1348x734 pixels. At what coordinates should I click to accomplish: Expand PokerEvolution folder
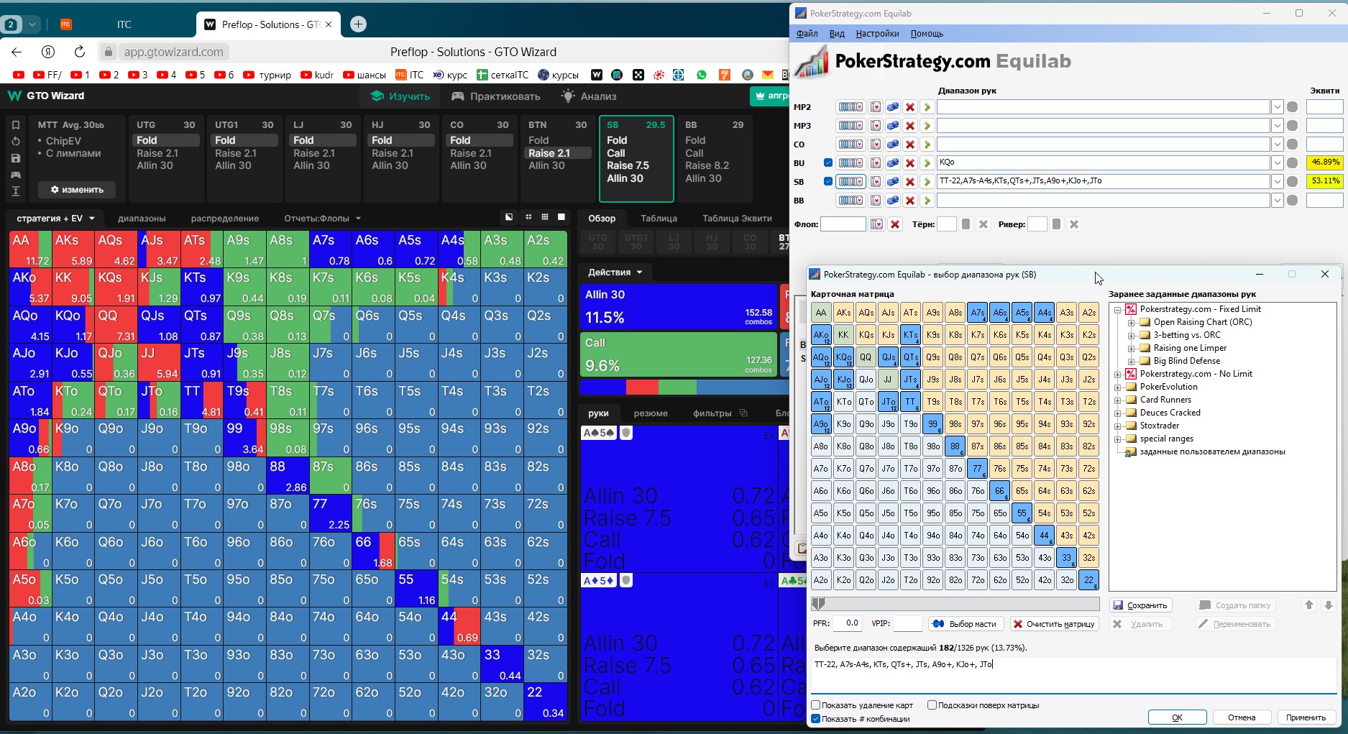(1118, 387)
